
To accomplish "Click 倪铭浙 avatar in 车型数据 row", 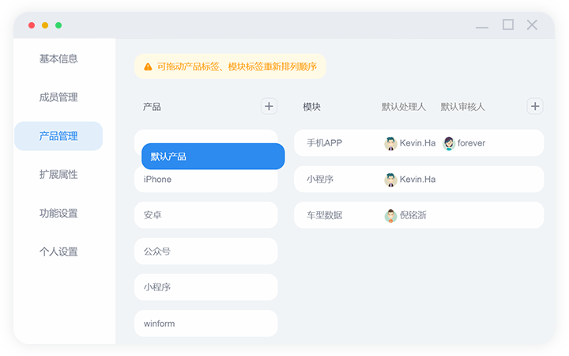I will point(390,215).
